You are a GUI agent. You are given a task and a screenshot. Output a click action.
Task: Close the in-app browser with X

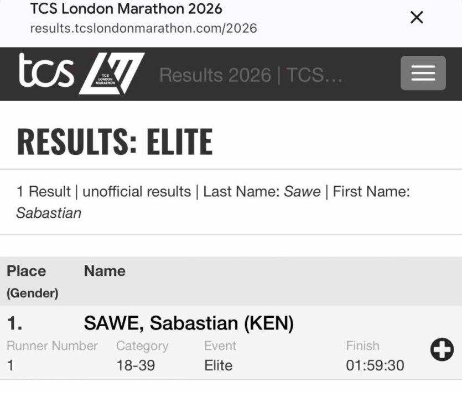point(417,18)
